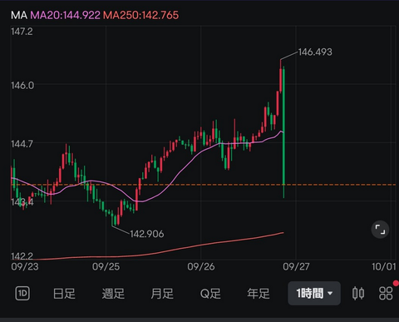Click the 09/23 date axis label
The image size is (399, 322).
25,266
